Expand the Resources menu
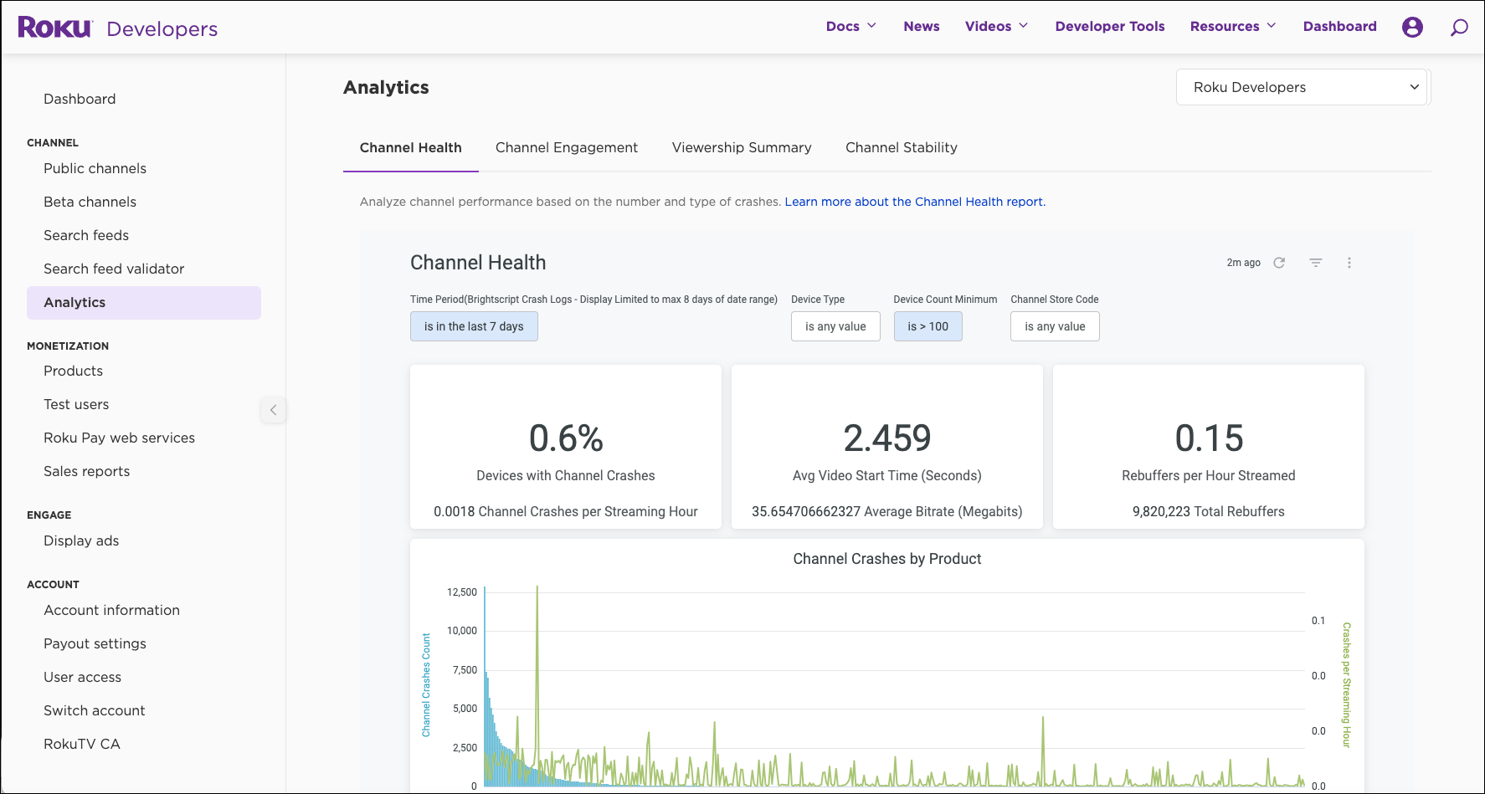 pyautogui.click(x=1233, y=26)
